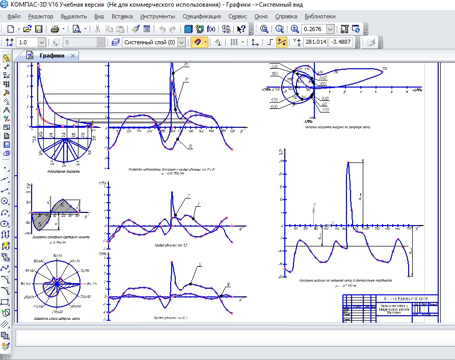Expand the view scale 1.0 dropdown

point(41,42)
